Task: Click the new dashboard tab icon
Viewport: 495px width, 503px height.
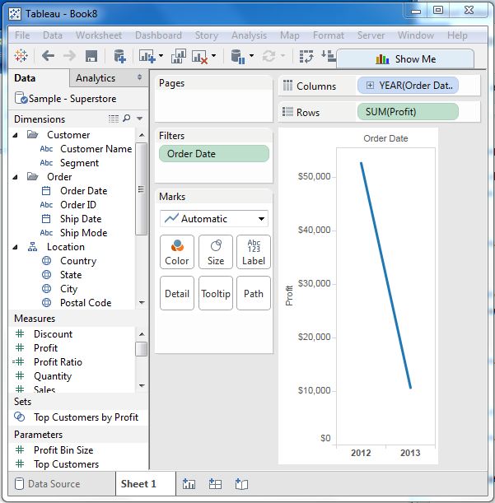Action: [215, 484]
